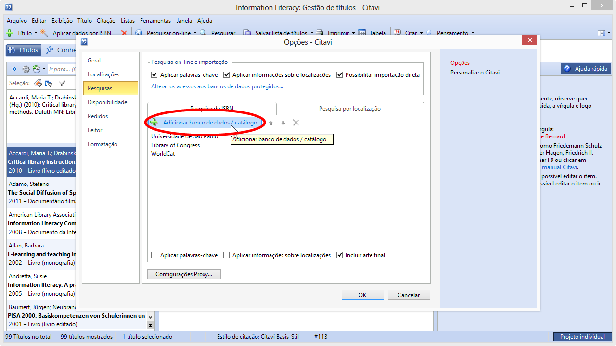This screenshot has width=616, height=346.
Task: Click the Tabela grid icon
Action: (x=362, y=33)
